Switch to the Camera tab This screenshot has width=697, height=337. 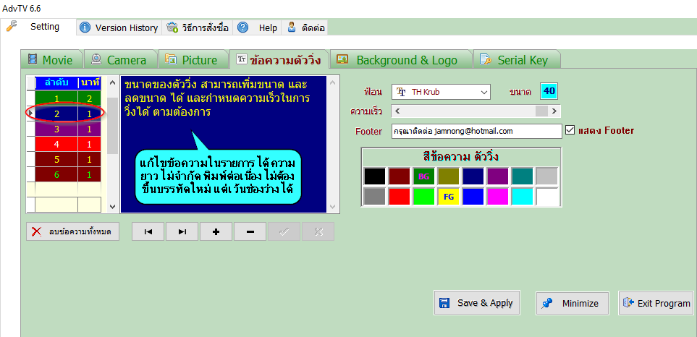coord(120,59)
